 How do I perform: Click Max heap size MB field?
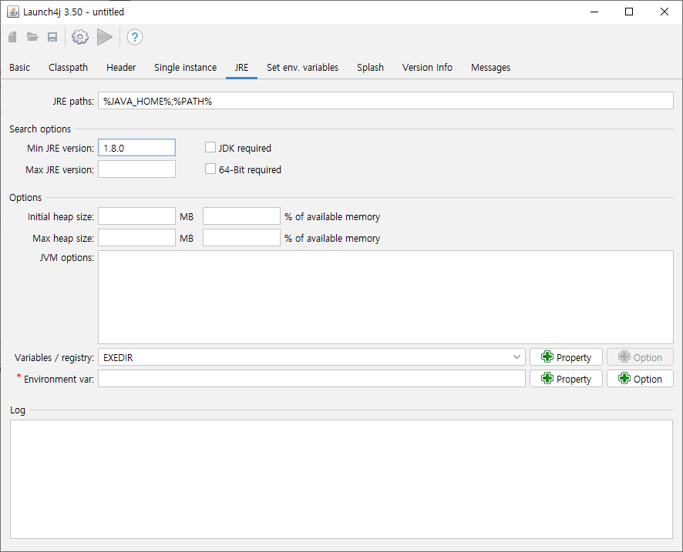click(x=136, y=238)
